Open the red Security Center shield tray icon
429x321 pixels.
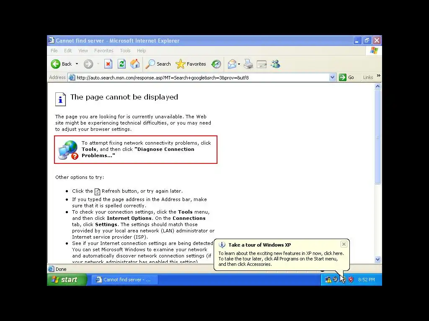pos(351,280)
